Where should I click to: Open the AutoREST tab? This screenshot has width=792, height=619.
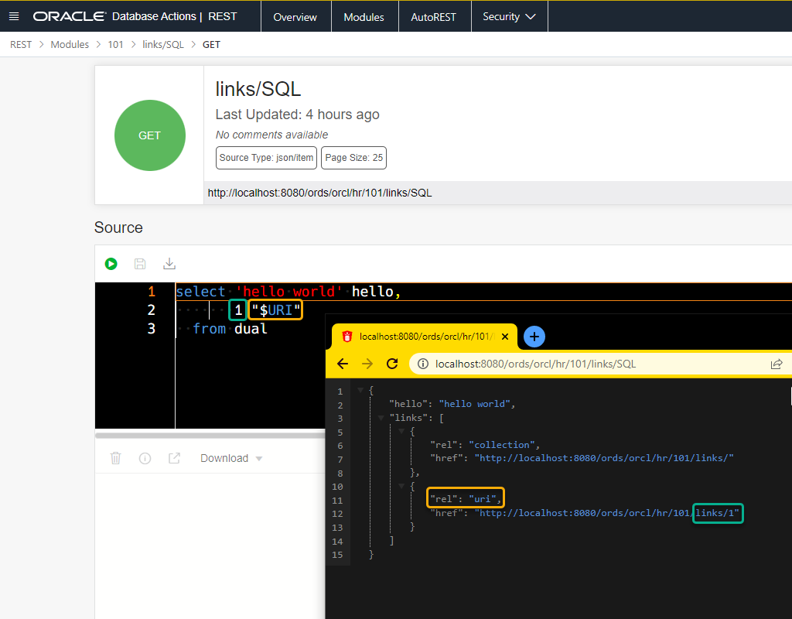tap(433, 16)
